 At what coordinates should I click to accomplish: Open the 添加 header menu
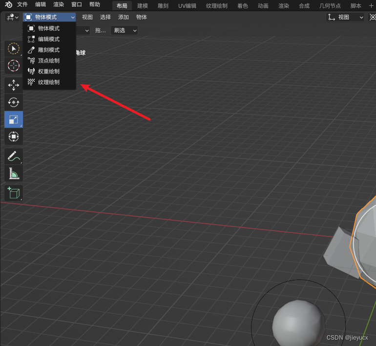point(123,17)
